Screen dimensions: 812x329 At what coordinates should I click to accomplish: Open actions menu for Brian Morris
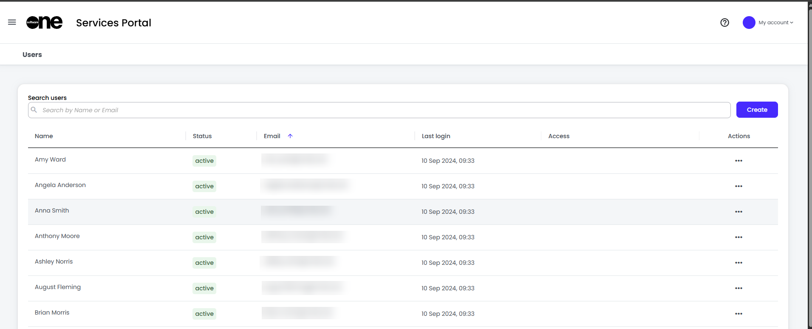tap(738, 314)
